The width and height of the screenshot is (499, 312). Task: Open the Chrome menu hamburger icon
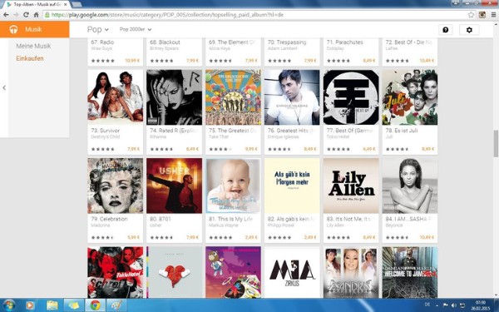coord(493,15)
